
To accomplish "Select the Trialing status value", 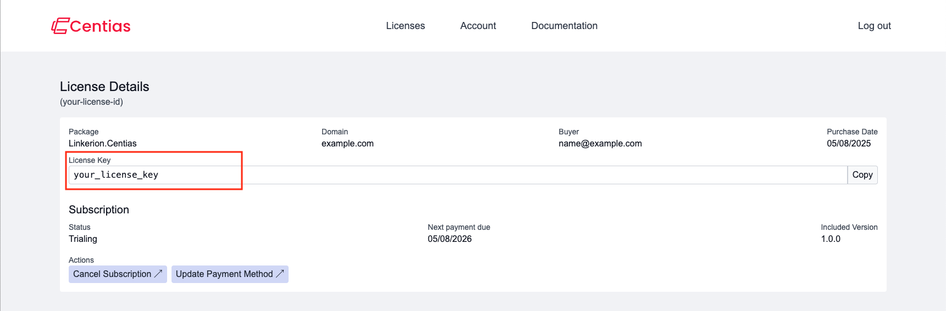I will click(x=83, y=239).
